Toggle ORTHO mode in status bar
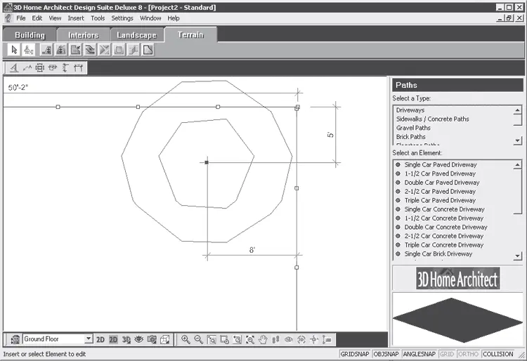527x361 pixels. 468,355
